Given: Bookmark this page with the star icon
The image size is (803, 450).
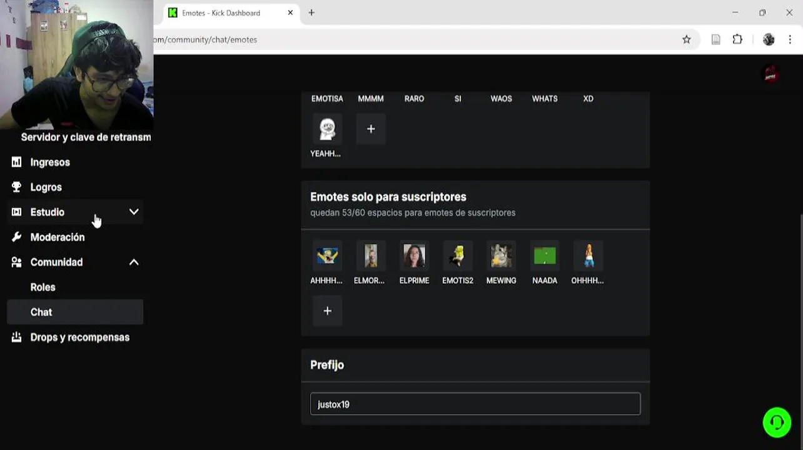Looking at the screenshot, I should [x=687, y=39].
